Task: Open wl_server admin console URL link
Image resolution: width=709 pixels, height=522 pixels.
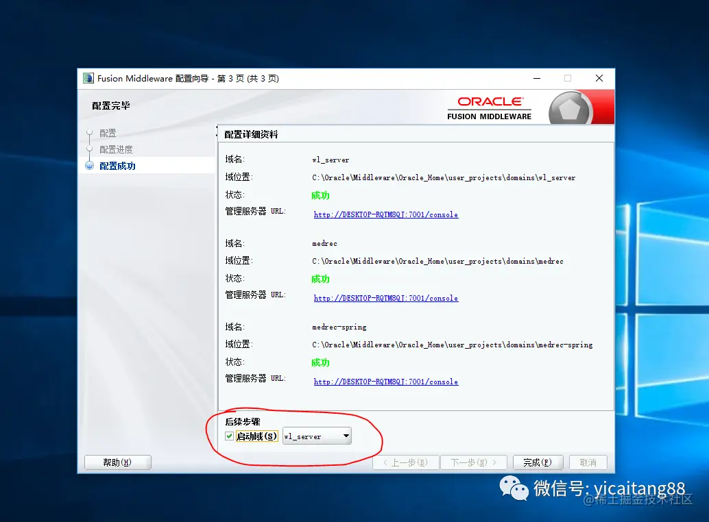Action: click(386, 214)
